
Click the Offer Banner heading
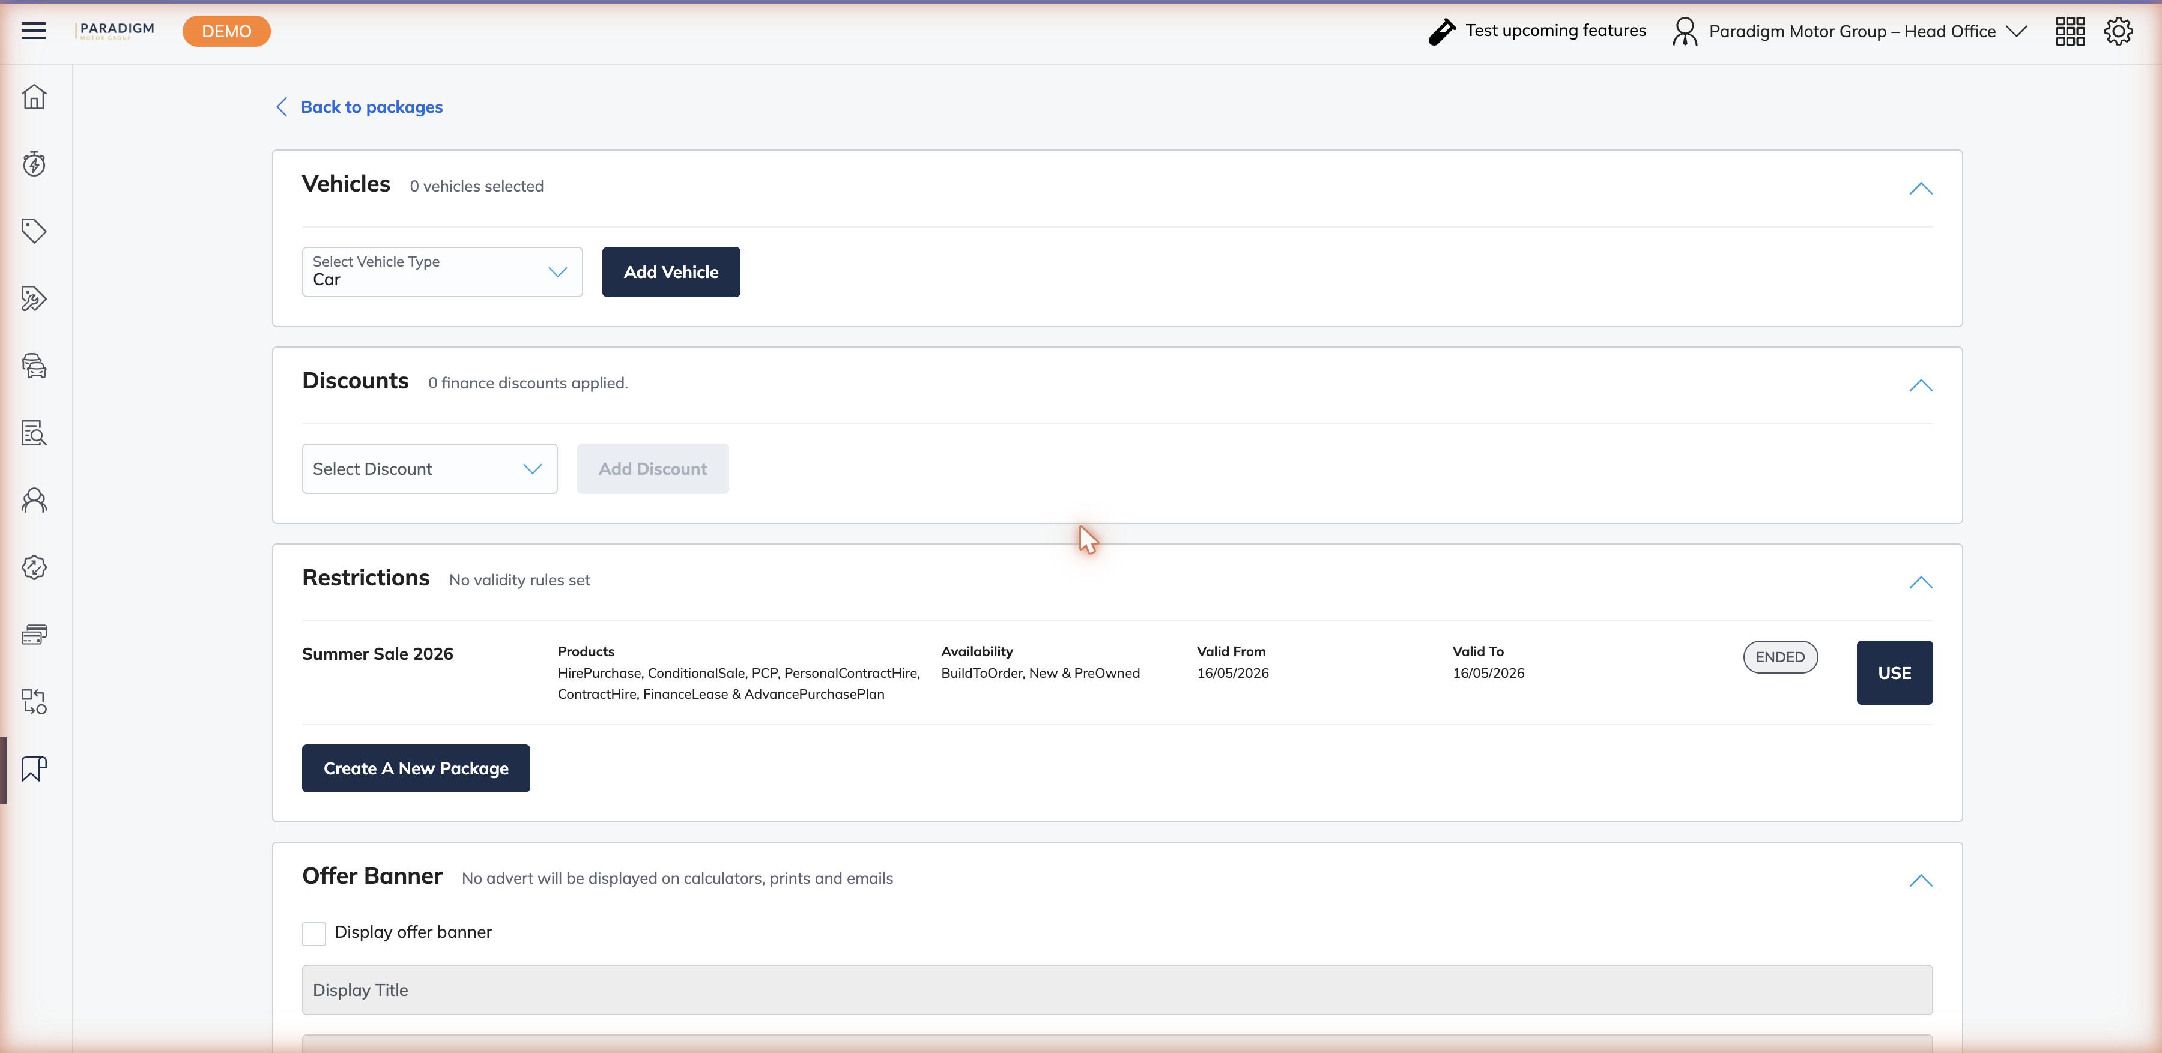(372, 876)
